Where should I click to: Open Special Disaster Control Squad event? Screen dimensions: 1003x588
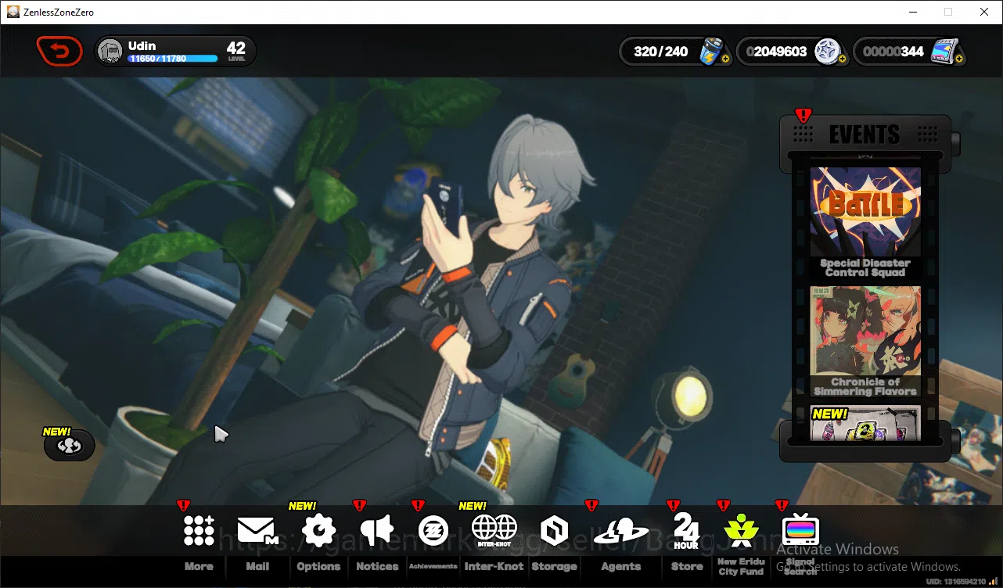click(865, 222)
